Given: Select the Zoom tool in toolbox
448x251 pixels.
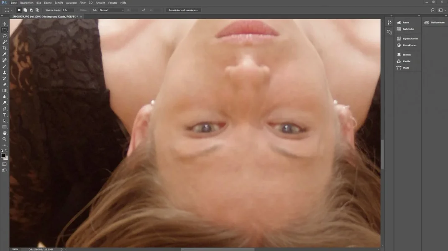Looking at the screenshot, I should [4, 139].
